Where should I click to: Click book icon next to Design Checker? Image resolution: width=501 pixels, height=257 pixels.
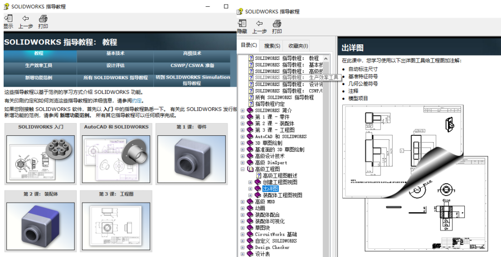pos(250,247)
